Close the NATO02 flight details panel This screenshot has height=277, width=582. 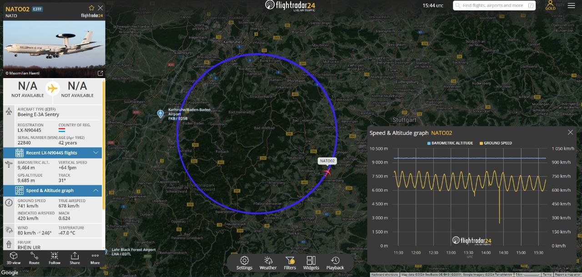pyautogui.click(x=100, y=8)
